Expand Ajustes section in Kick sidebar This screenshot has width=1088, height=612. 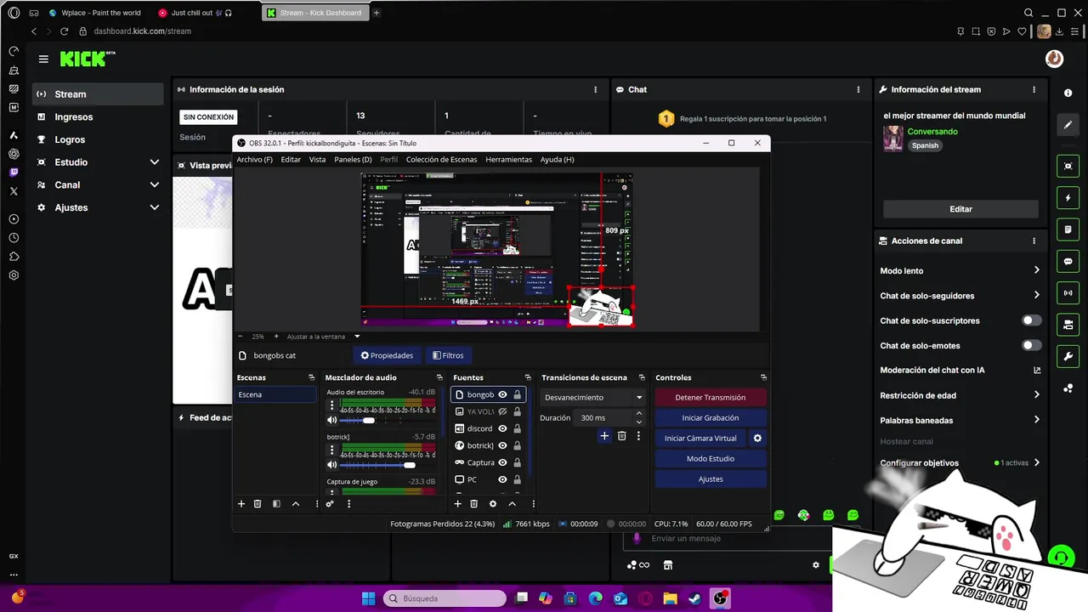(x=155, y=207)
